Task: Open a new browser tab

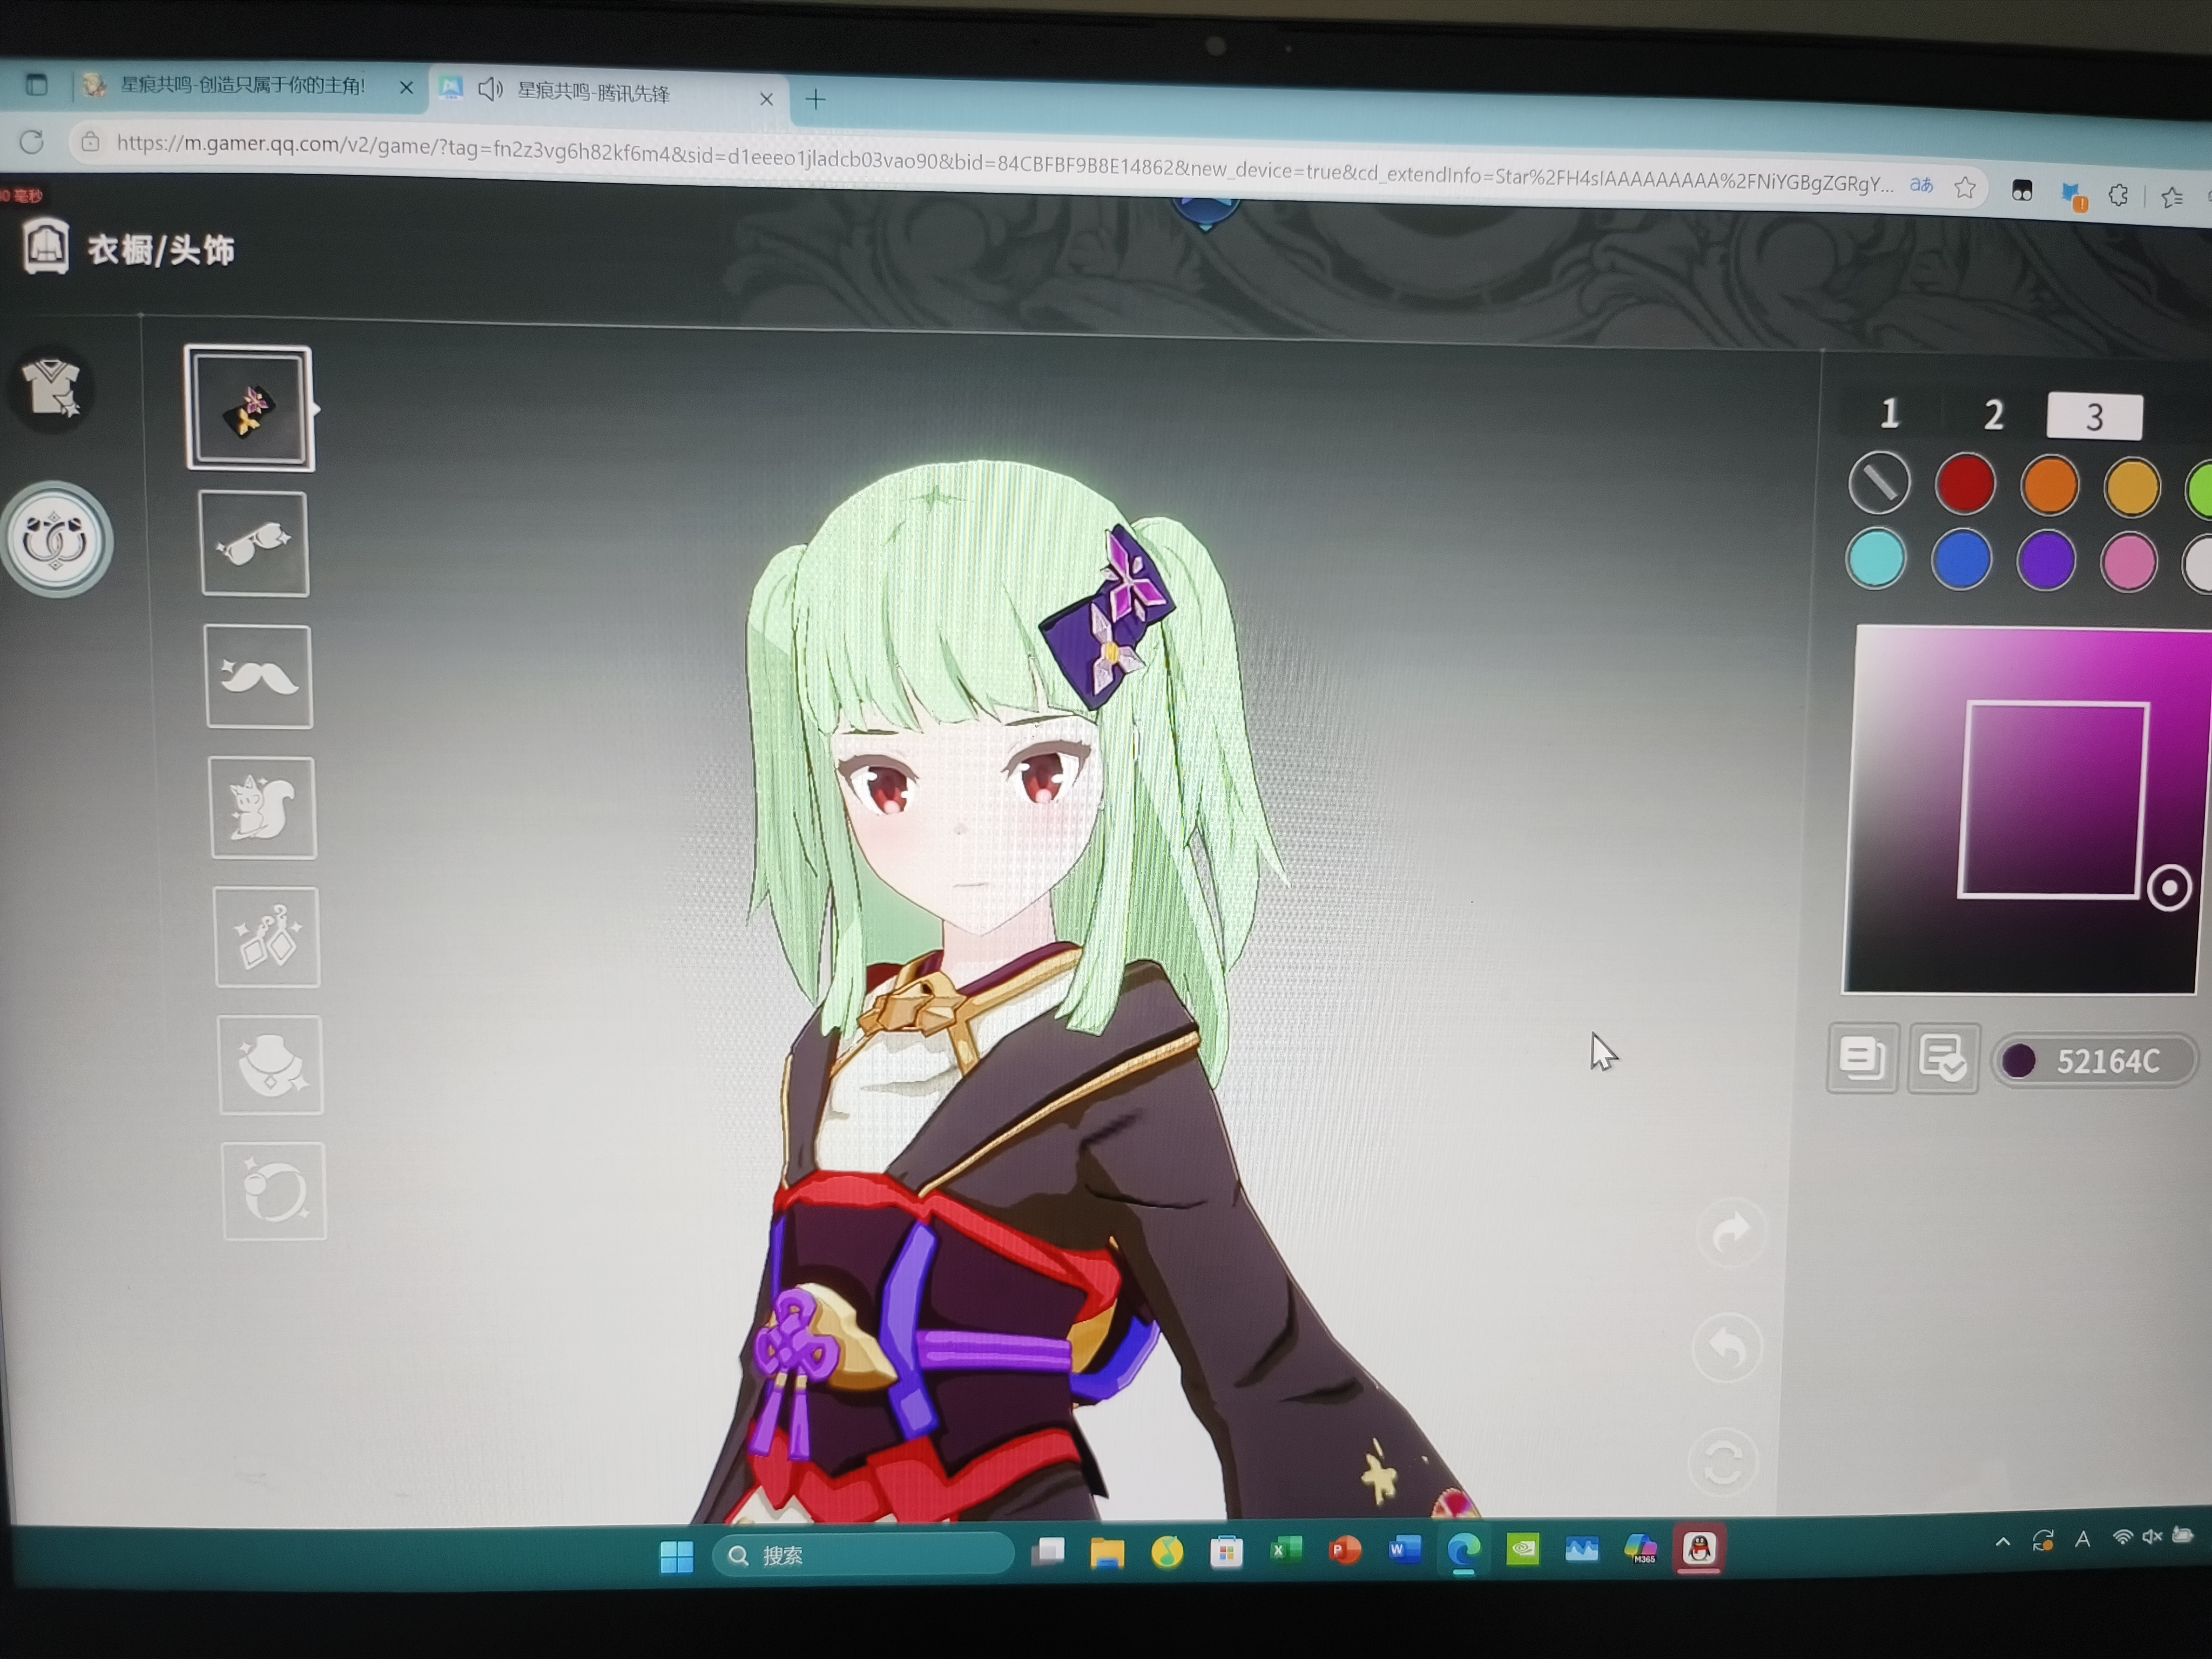Action: pyautogui.click(x=815, y=99)
